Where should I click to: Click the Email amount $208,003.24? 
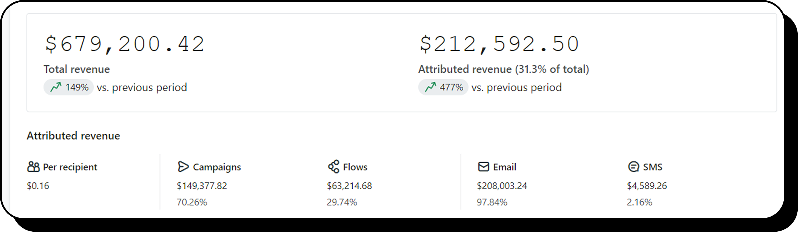coord(502,186)
